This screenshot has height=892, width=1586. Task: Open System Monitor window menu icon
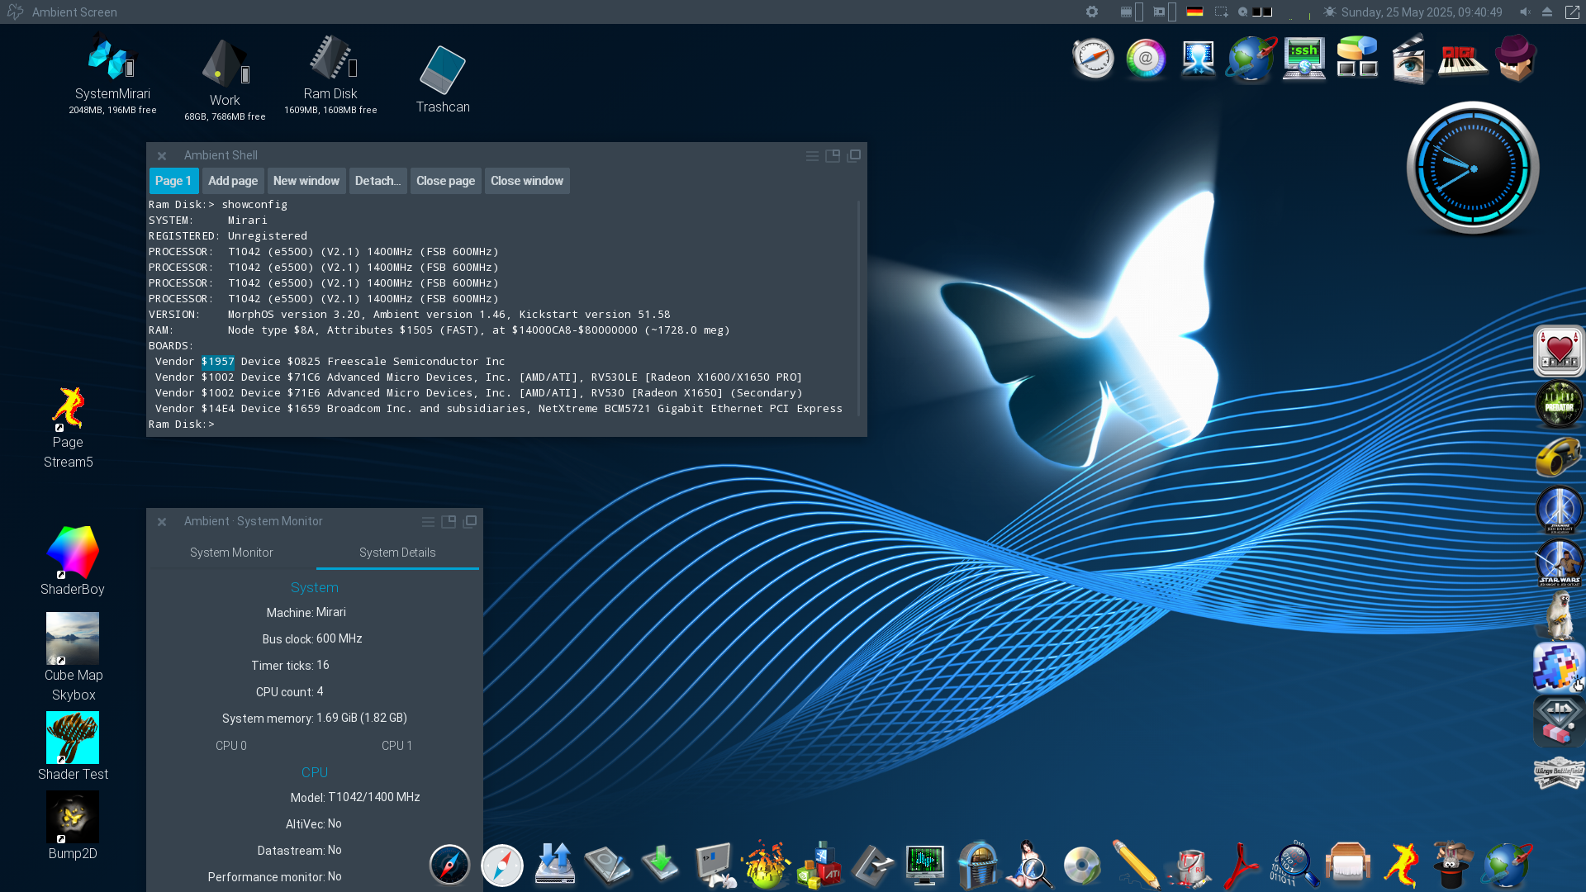click(428, 521)
